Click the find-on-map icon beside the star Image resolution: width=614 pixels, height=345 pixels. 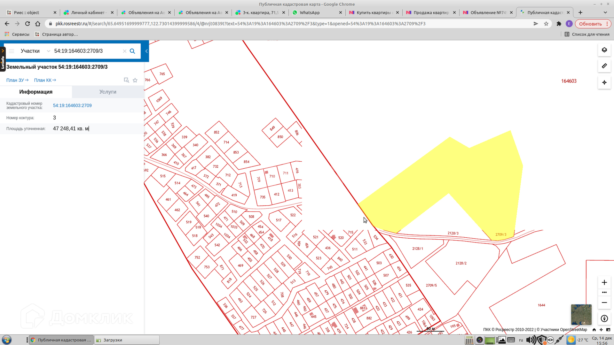[126, 80]
